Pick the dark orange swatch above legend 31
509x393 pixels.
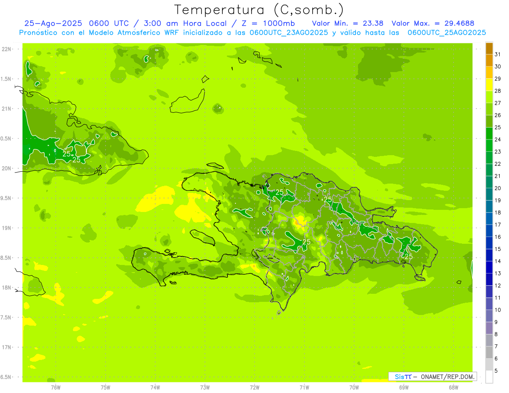489,48
